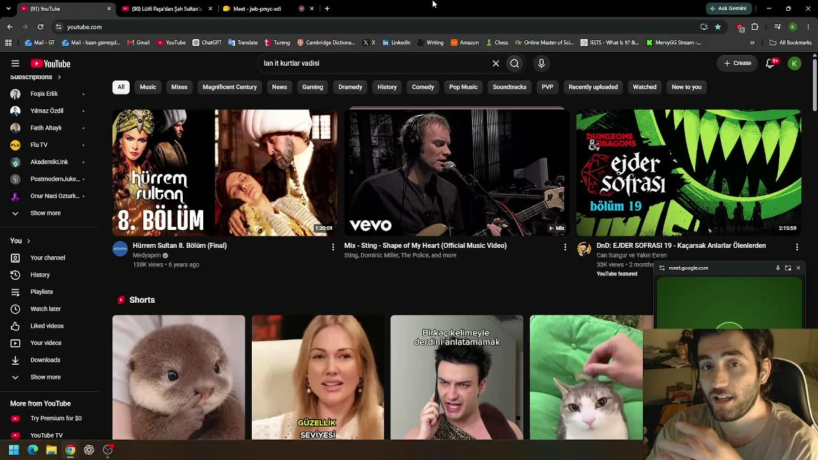Open the LinkedIn bookmark
Screen dimensions: 818x460
[396, 43]
